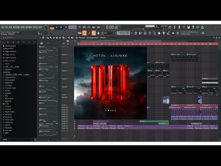Open the Piano roll window
This screenshot has width=221, height=166.
140,33
